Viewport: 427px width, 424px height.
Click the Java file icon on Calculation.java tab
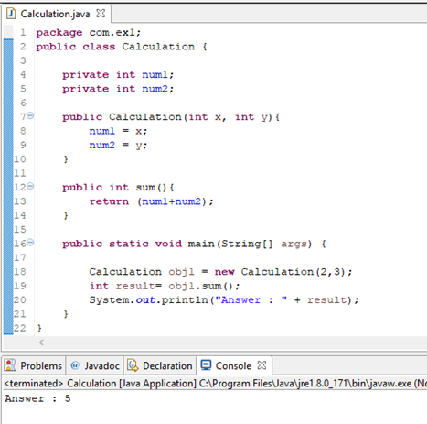(x=11, y=14)
